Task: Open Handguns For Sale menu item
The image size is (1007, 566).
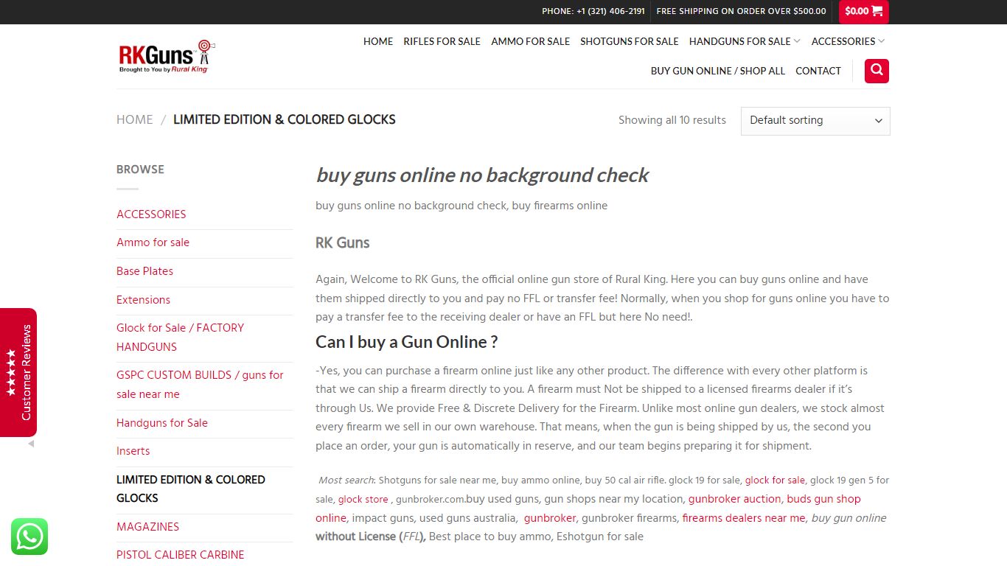Action: [739, 41]
